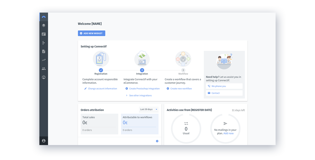Click the 31 days left text
The image size is (315, 160).
pos(238,110)
